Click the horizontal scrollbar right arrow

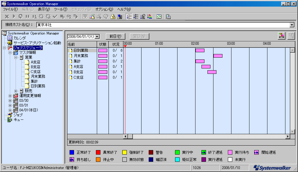[288, 136]
